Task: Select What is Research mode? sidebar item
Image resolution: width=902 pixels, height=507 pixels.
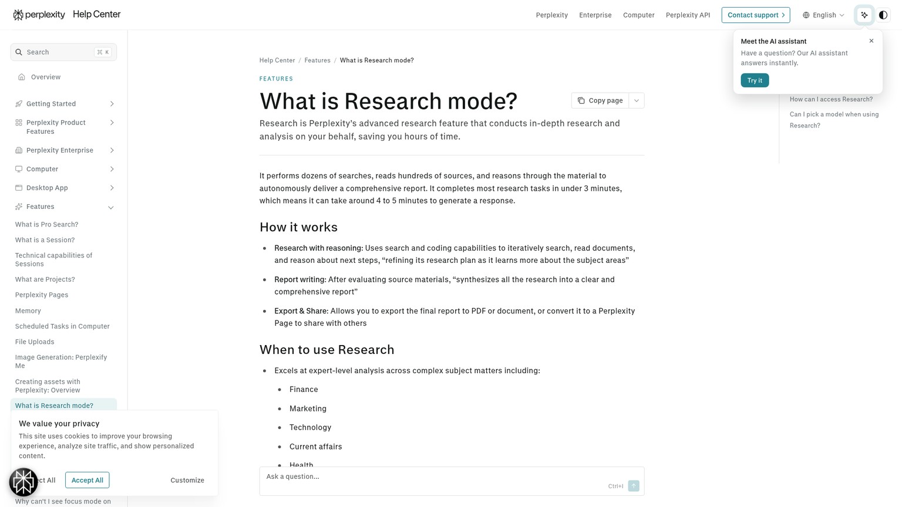Action: coord(63,405)
